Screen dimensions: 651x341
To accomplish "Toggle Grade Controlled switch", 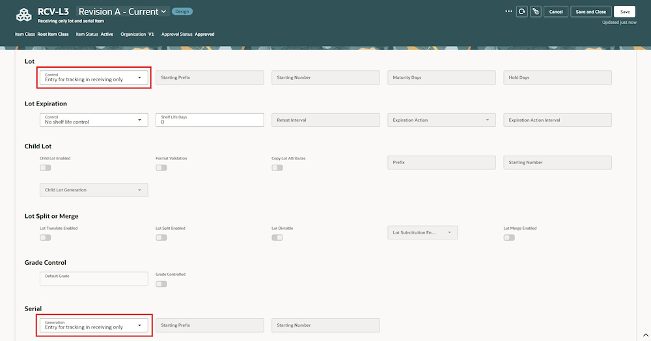I will [x=161, y=284].
